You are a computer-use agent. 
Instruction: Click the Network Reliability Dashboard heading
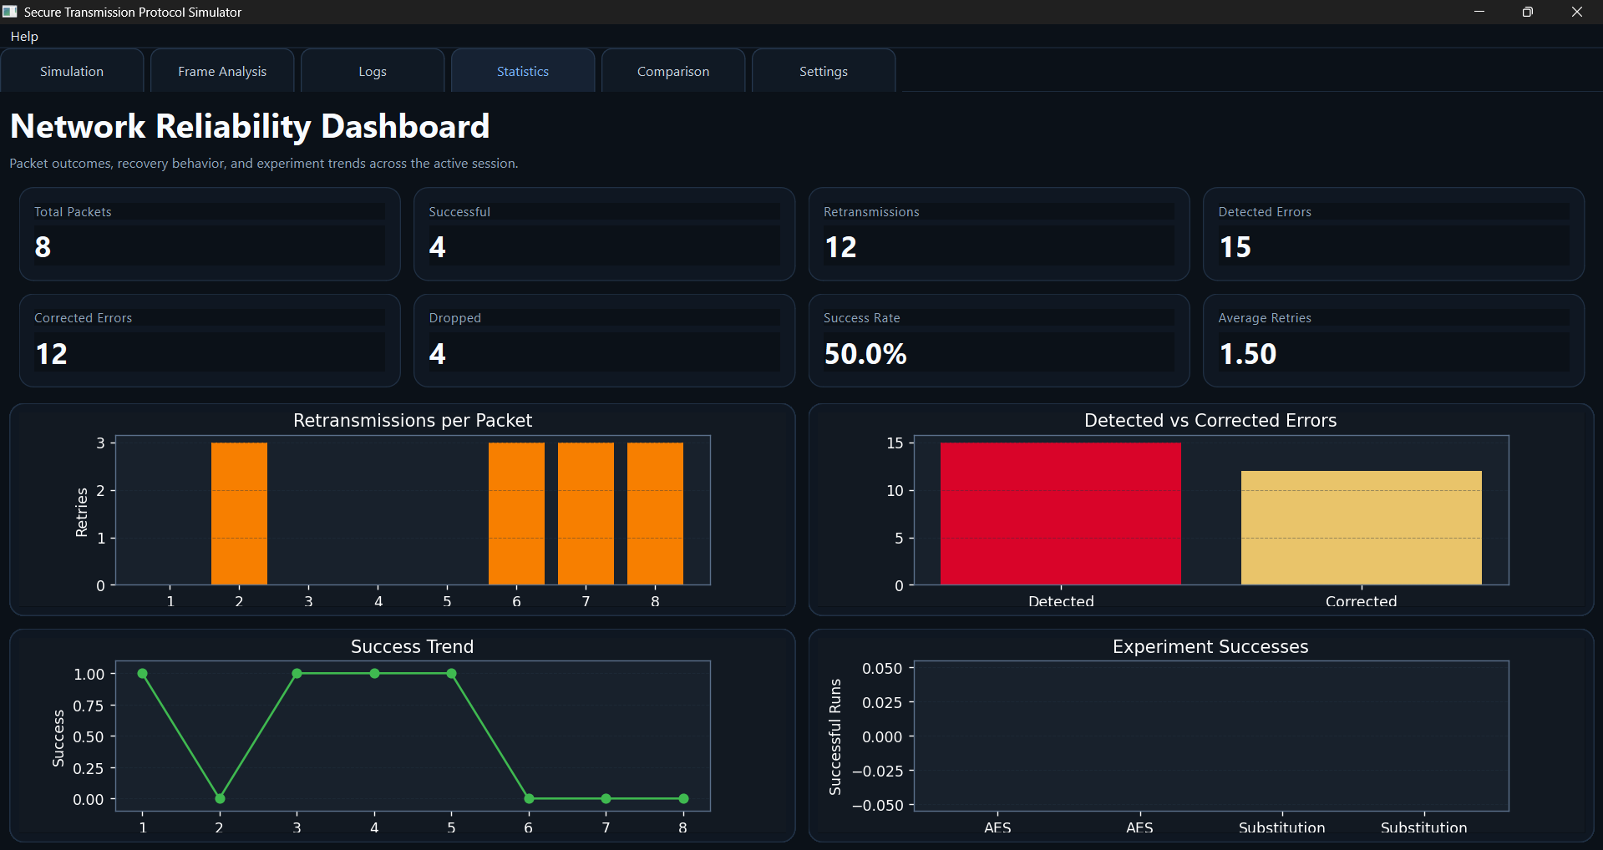250,126
